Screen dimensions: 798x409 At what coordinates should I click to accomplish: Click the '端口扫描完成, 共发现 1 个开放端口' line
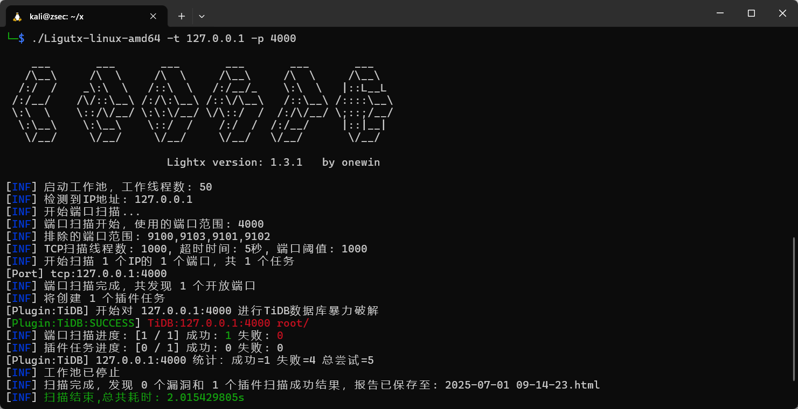[131, 286]
